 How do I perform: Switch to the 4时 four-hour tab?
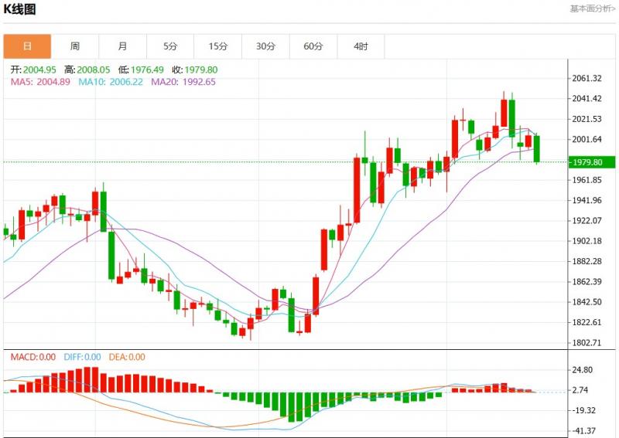[x=361, y=46]
